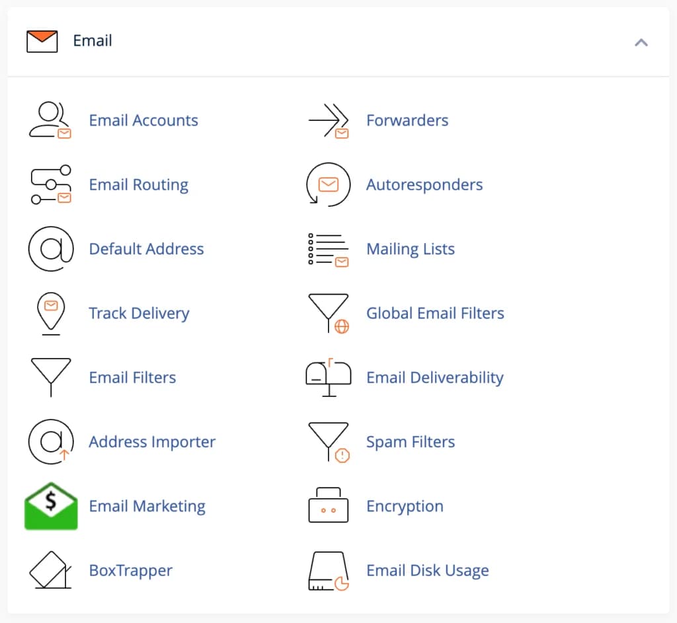This screenshot has width=677, height=623.
Task: Click the Email Filters funnel icon
Action: point(50,377)
